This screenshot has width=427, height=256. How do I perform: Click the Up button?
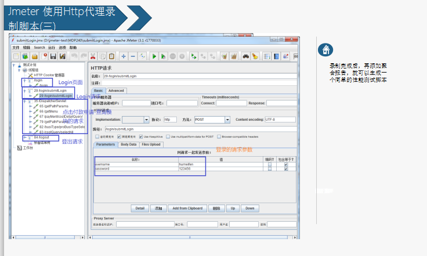click(x=233, y=208)
